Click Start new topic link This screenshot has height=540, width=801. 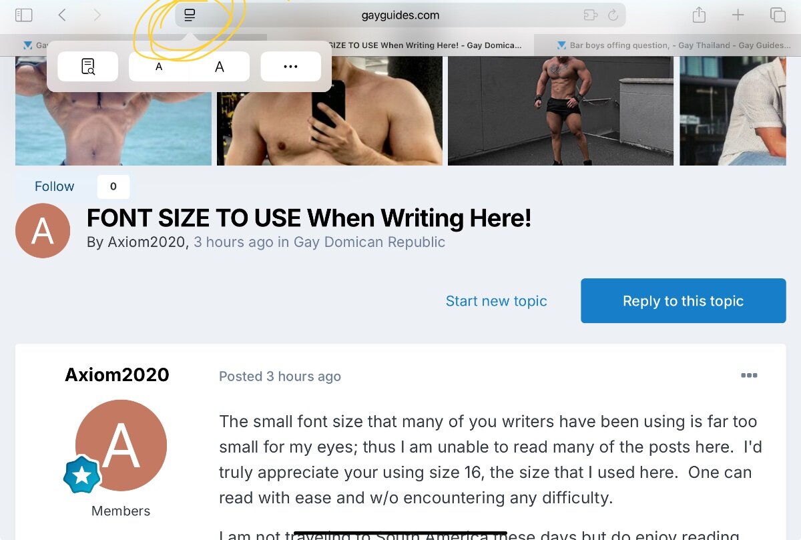click(497, 301)
